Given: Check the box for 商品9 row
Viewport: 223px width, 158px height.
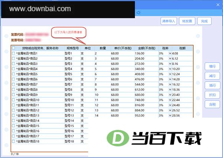Looking at the screenshot, I should 13,95.
